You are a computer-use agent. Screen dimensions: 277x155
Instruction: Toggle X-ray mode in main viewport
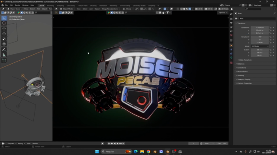(178, 9)
